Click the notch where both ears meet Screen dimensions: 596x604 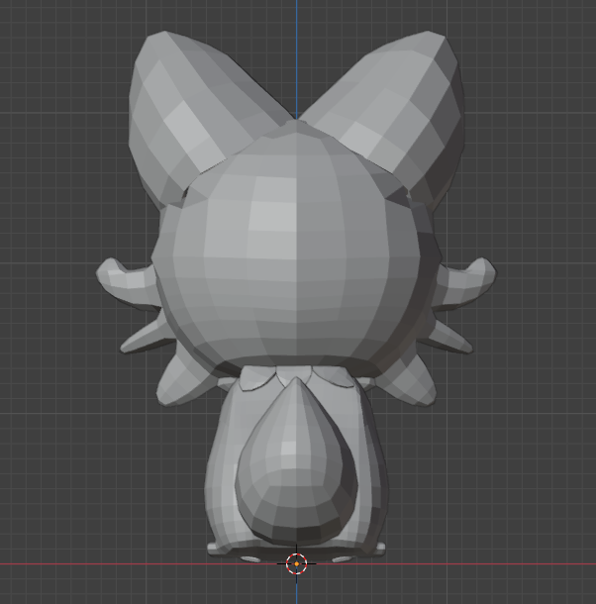click(x=296, y=121)
